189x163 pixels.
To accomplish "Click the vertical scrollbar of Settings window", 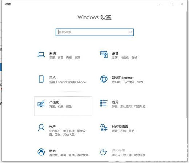I will click(186, 64).
